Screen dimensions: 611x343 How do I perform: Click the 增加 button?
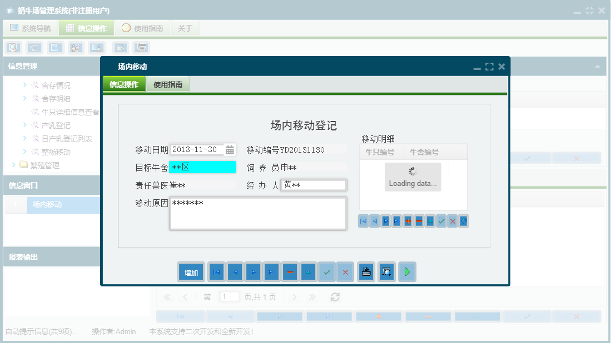click(191, 272)
